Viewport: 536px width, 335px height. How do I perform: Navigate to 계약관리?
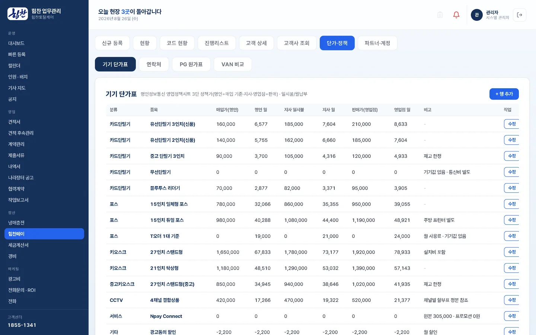tap(44, 144)
